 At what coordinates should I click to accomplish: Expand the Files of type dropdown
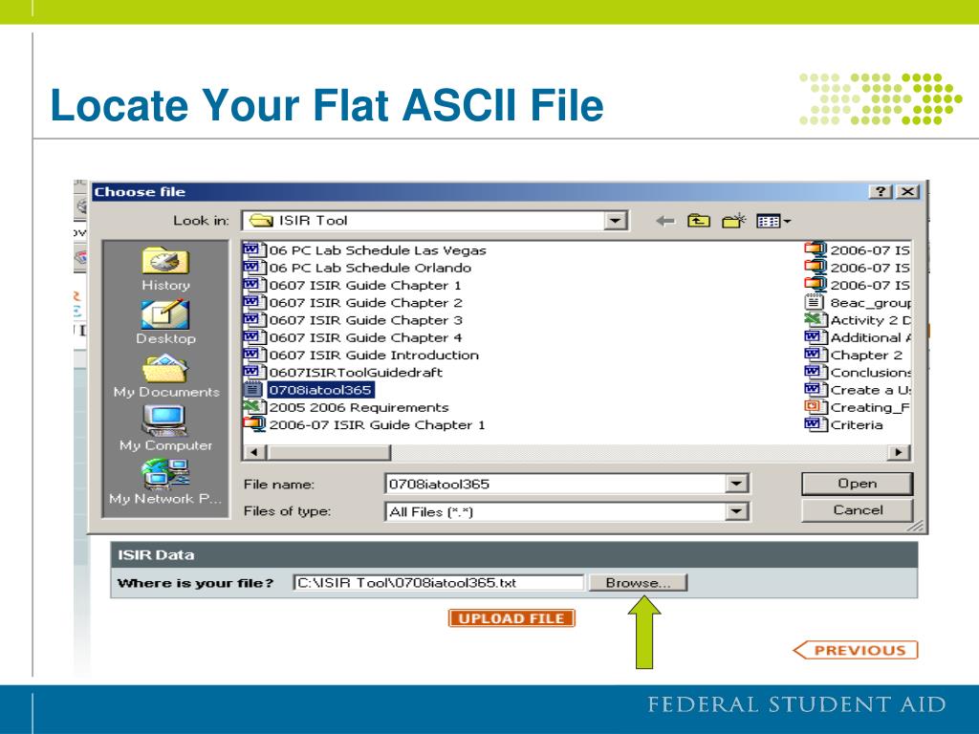[737, 512]
